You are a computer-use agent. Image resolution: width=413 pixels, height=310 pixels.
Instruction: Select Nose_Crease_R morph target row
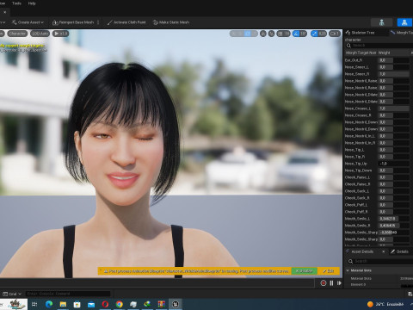[358, 115]
